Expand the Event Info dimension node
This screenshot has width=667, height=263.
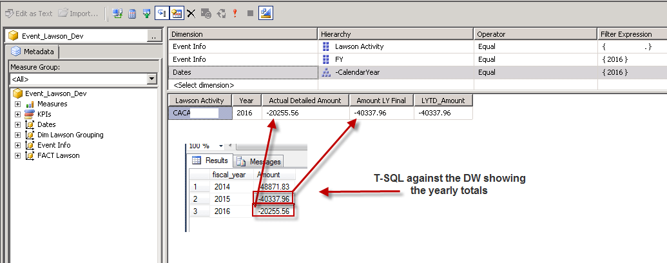coord(17,145)
